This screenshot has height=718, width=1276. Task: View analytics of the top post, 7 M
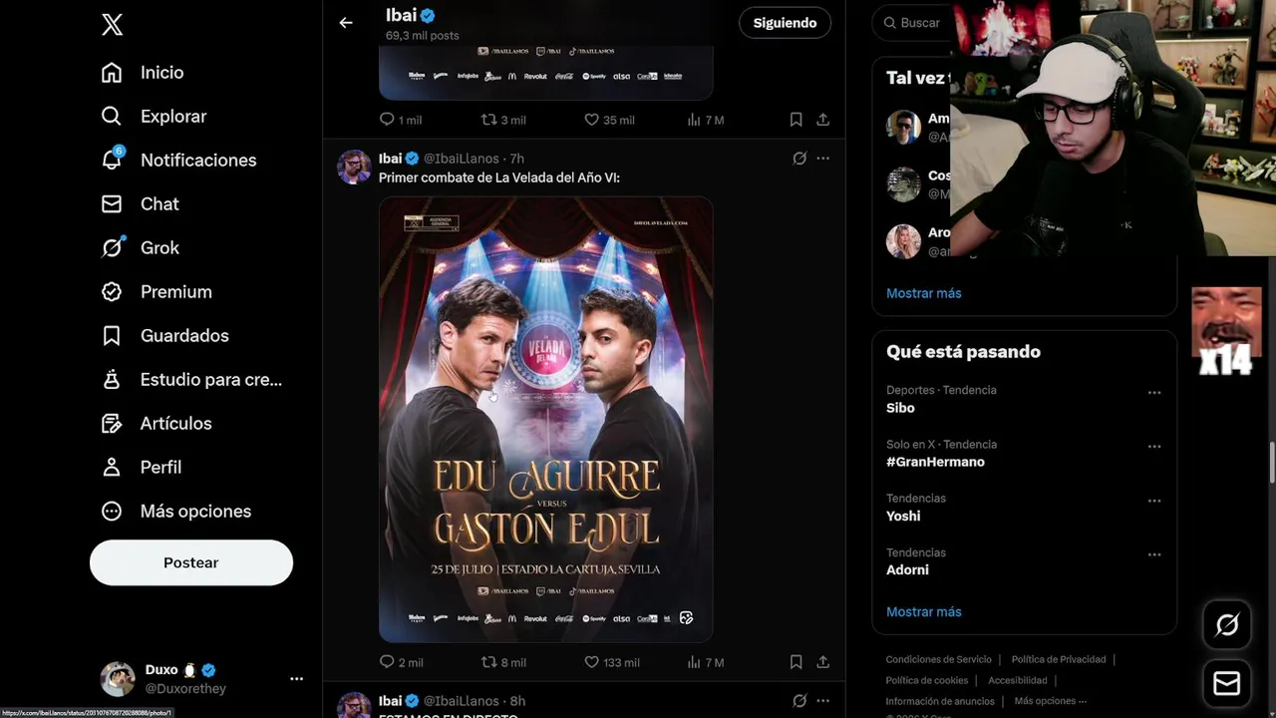tap(706, 120)
